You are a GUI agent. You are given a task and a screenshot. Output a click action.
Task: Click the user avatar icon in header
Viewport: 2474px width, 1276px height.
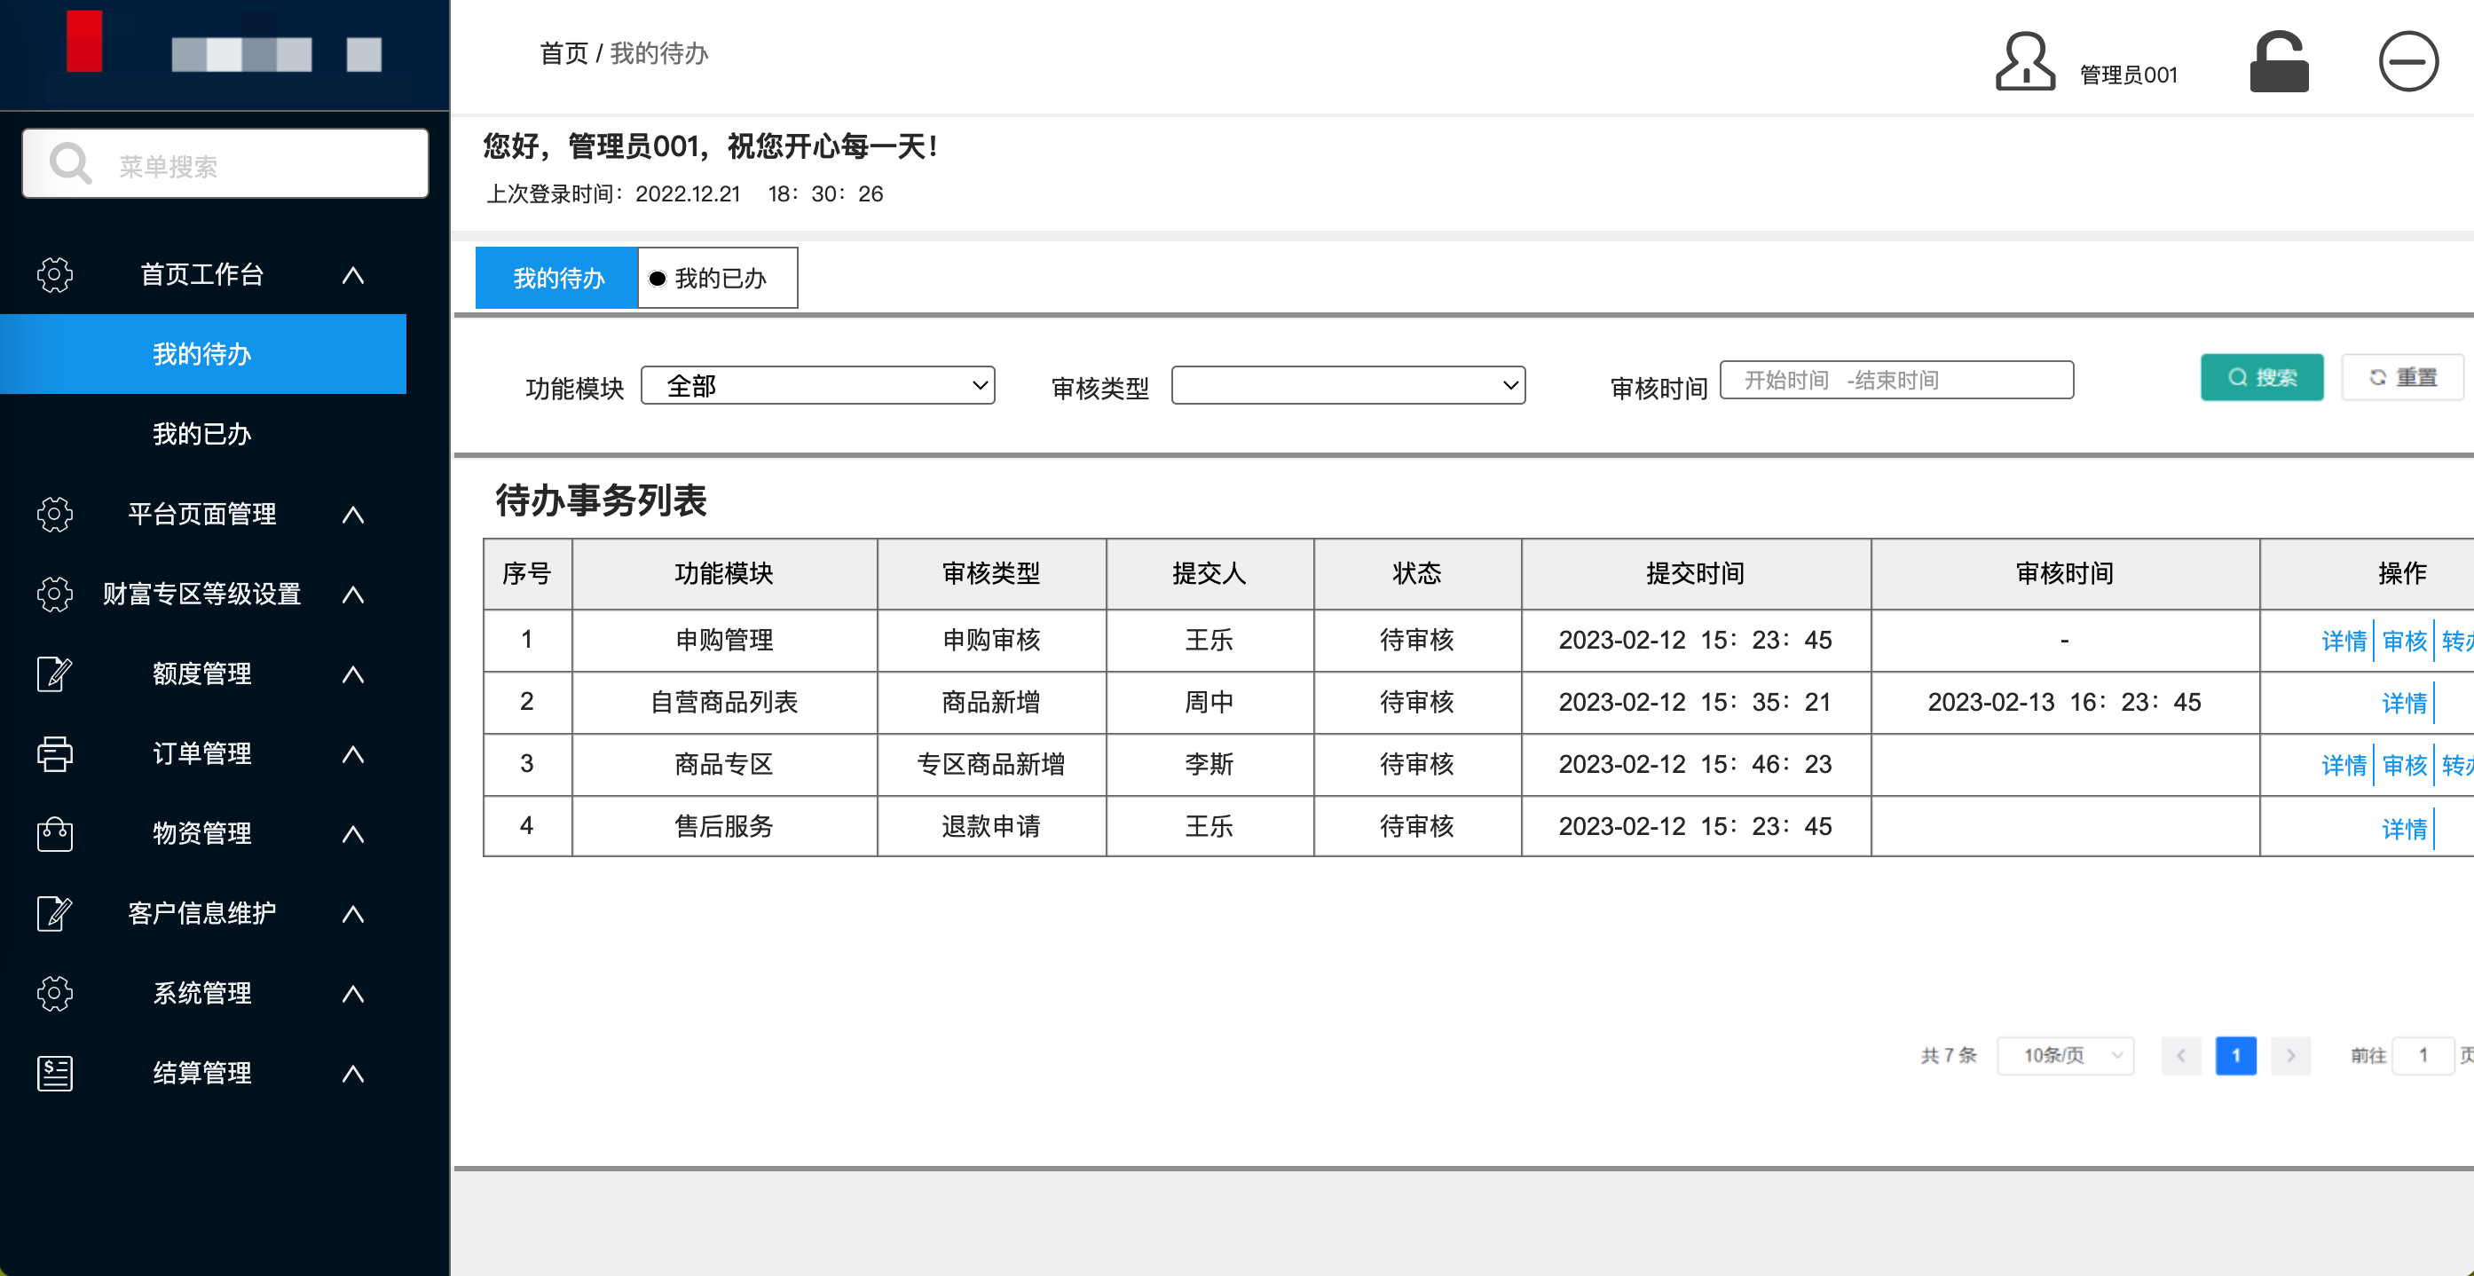click(2024, 60)
